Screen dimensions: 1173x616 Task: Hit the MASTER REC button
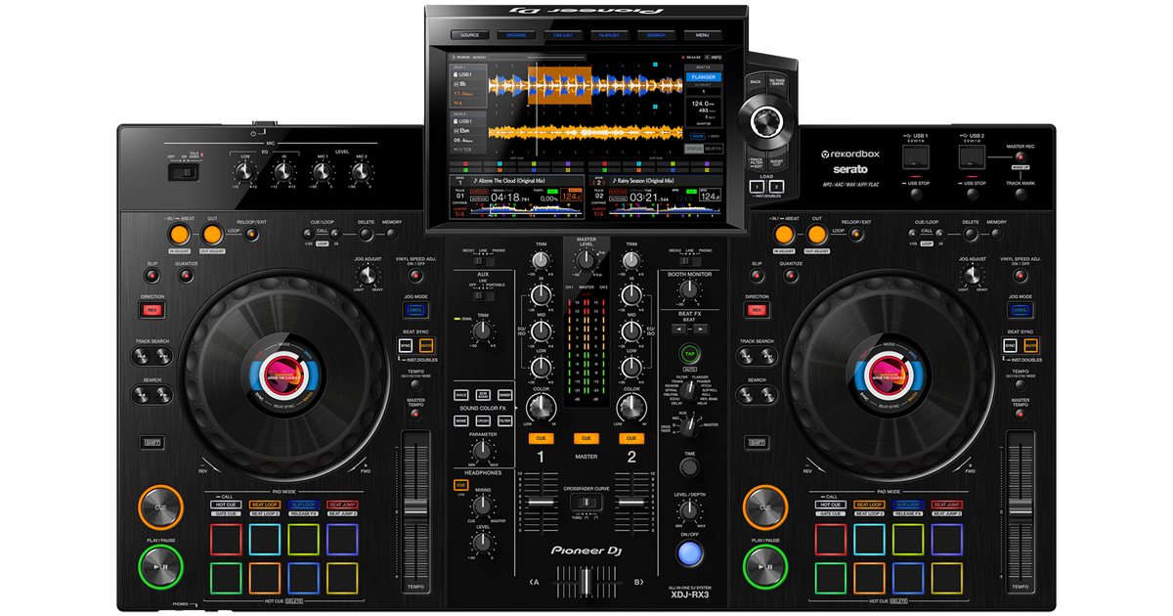[x=1020, y=157]
